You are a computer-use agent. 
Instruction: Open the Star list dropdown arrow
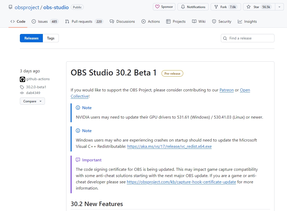(x=279, y=7)
